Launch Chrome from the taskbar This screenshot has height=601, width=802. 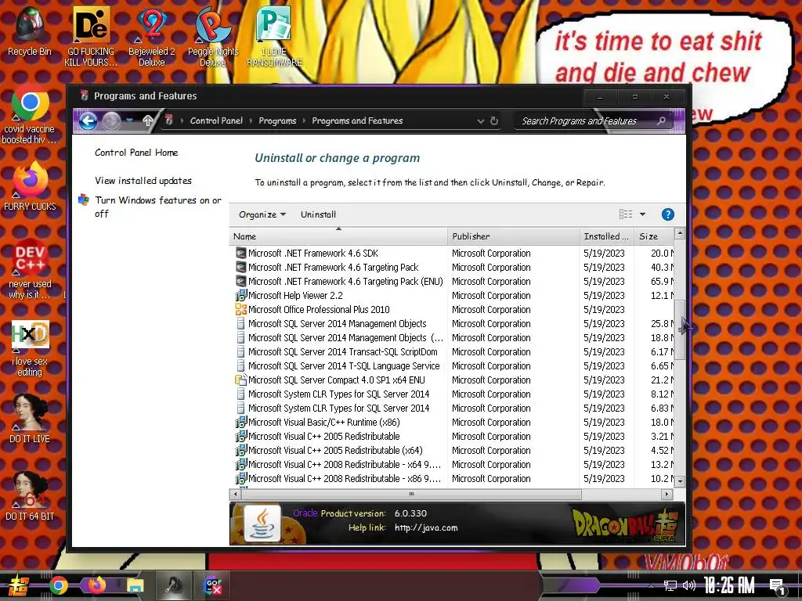tap(59, 585)
